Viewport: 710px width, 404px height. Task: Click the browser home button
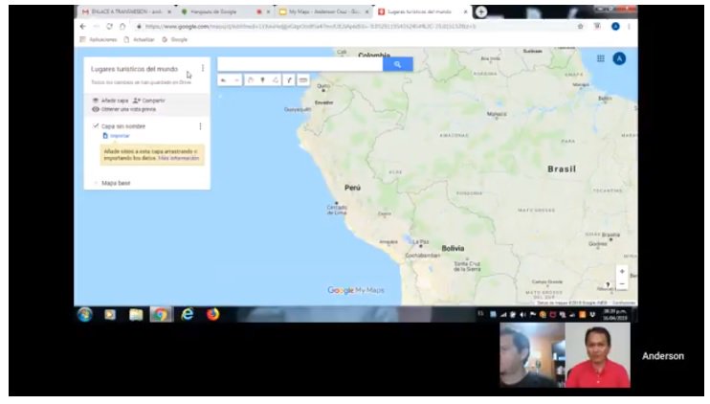[122, 27]
